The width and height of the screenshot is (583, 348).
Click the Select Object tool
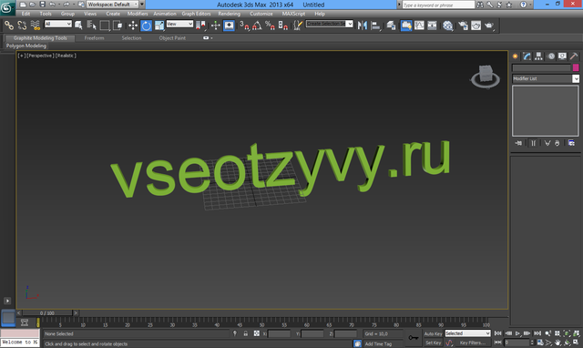(78, 26)
